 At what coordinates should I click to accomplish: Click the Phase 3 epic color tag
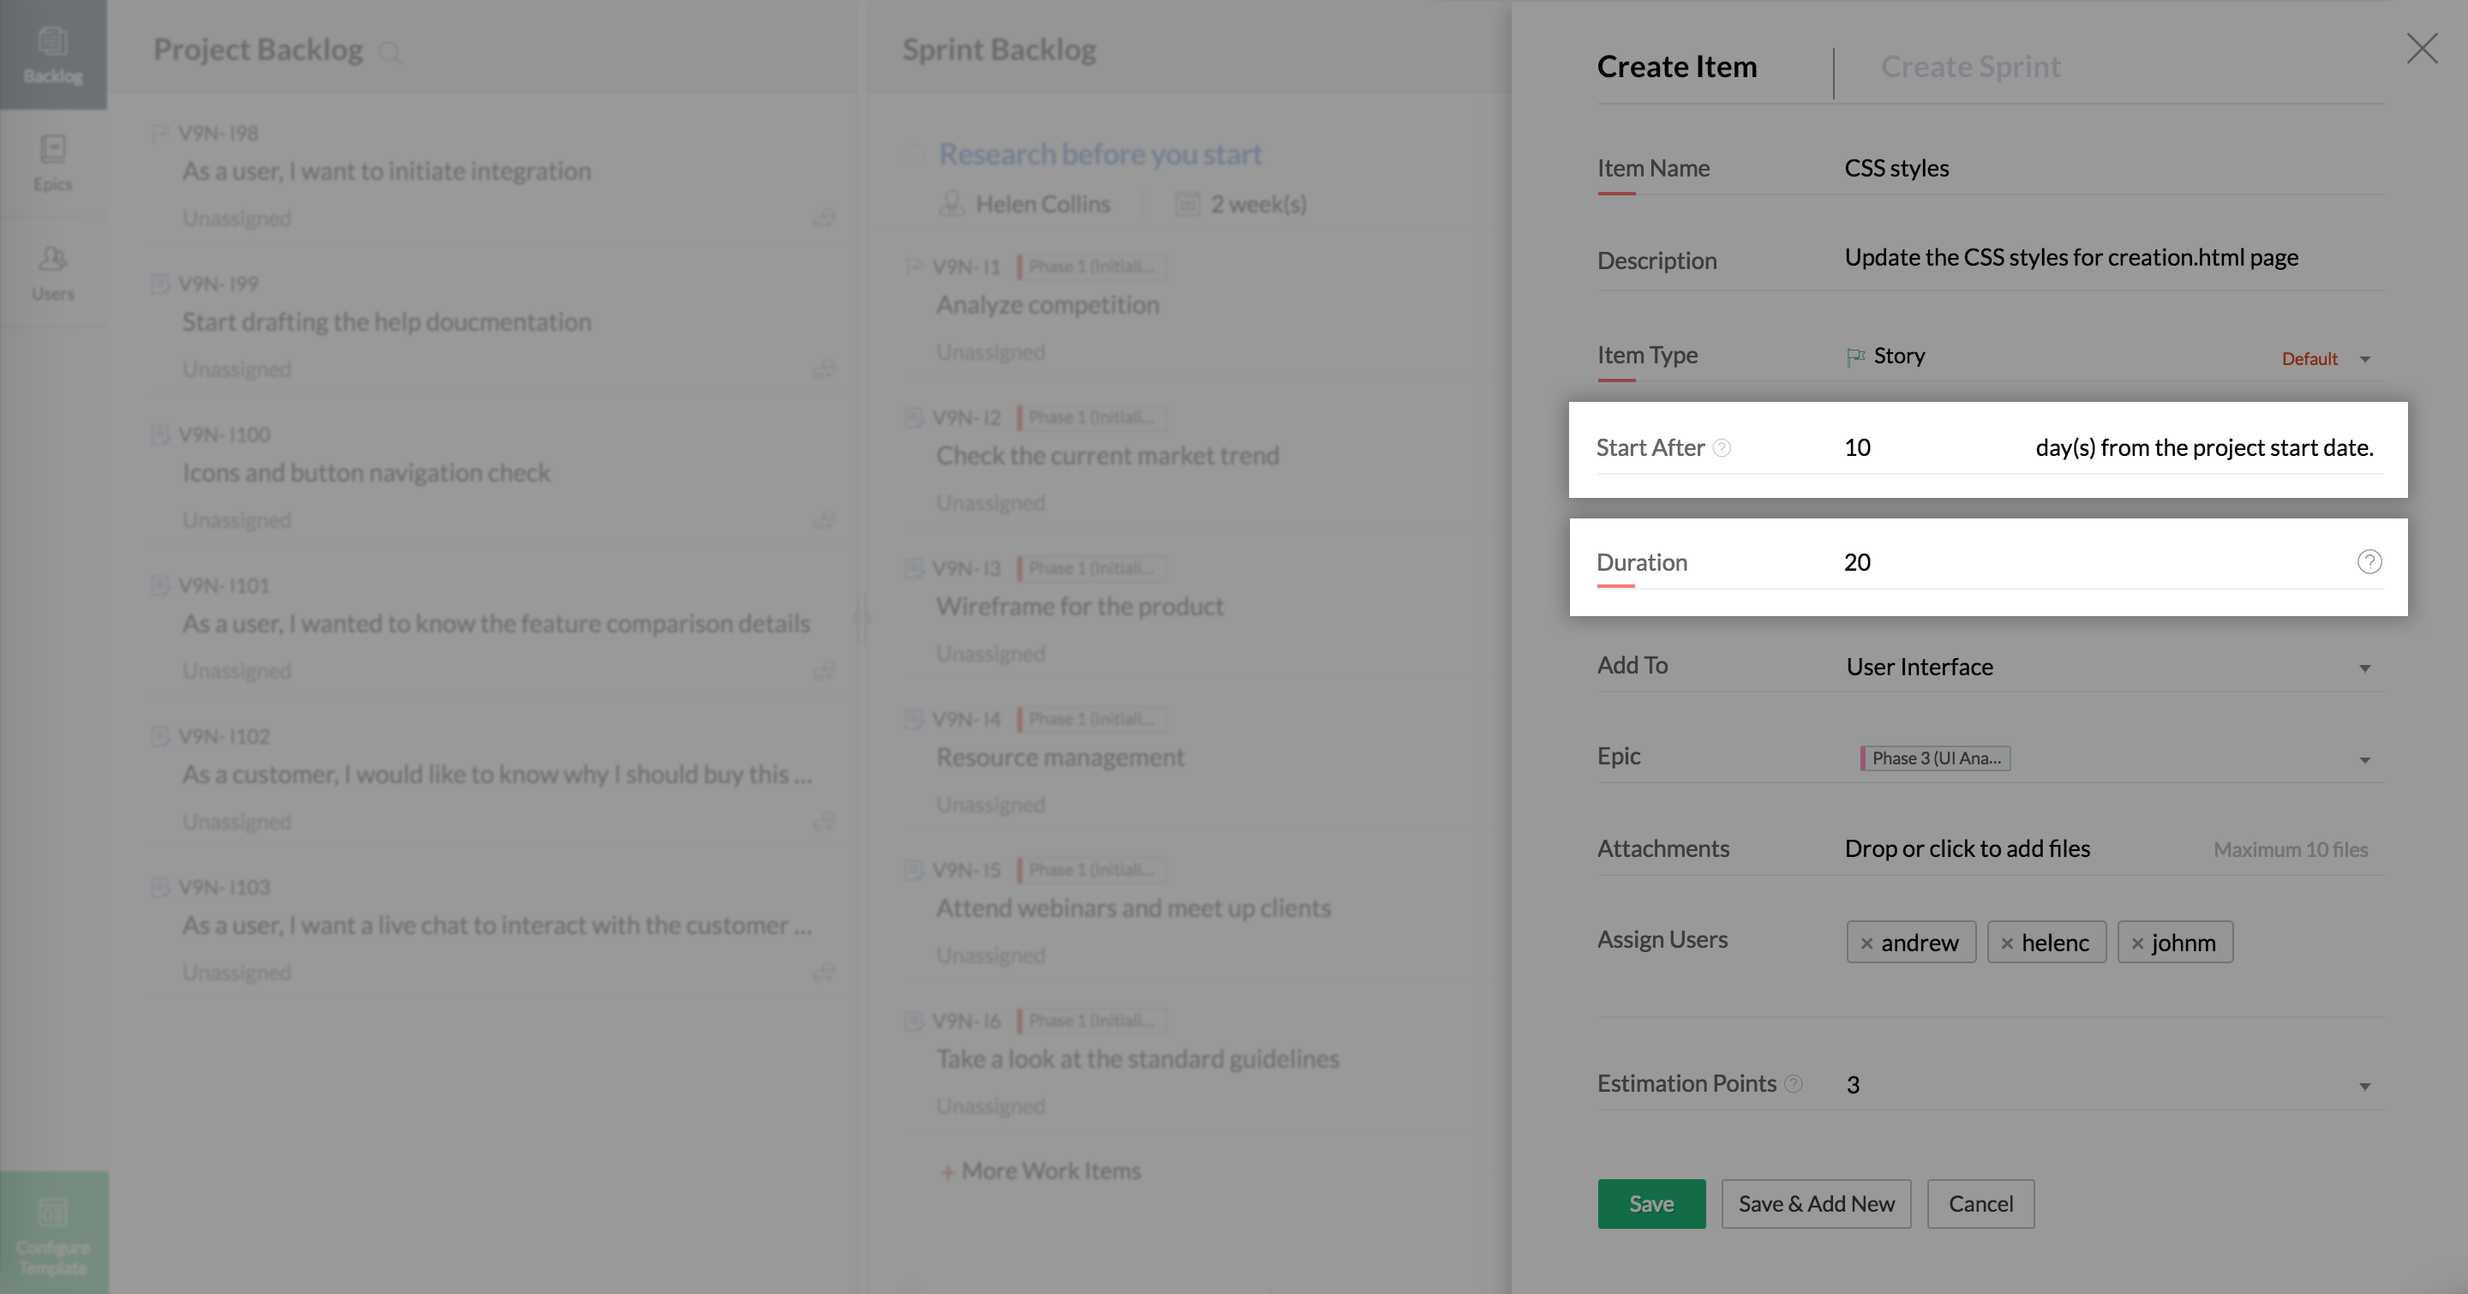[x=1934, y=758]
